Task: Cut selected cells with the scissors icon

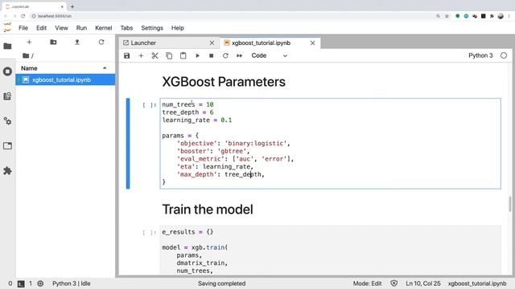Action: pos(154,55)
